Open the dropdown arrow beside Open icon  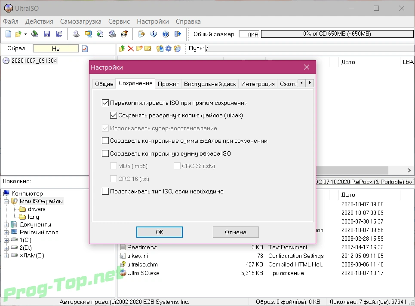tap(25, 34)
